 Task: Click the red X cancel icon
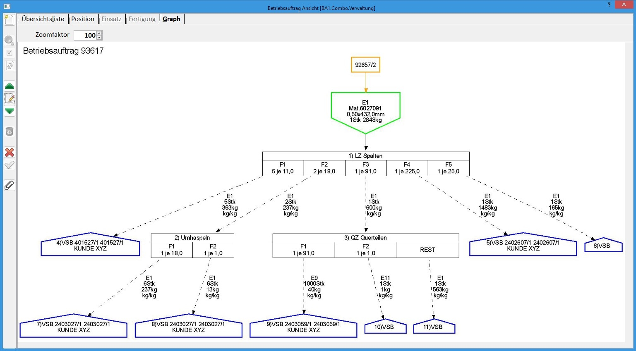(x=9, y=152)
